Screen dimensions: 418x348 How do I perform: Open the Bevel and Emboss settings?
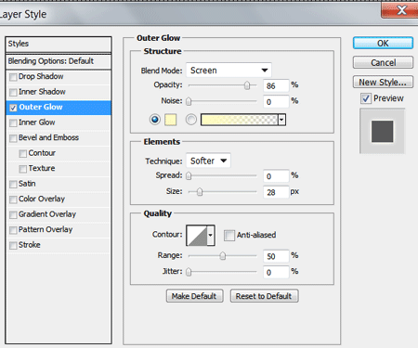(48, 137)
